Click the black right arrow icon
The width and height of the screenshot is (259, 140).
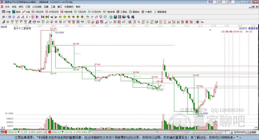(56, 17)
